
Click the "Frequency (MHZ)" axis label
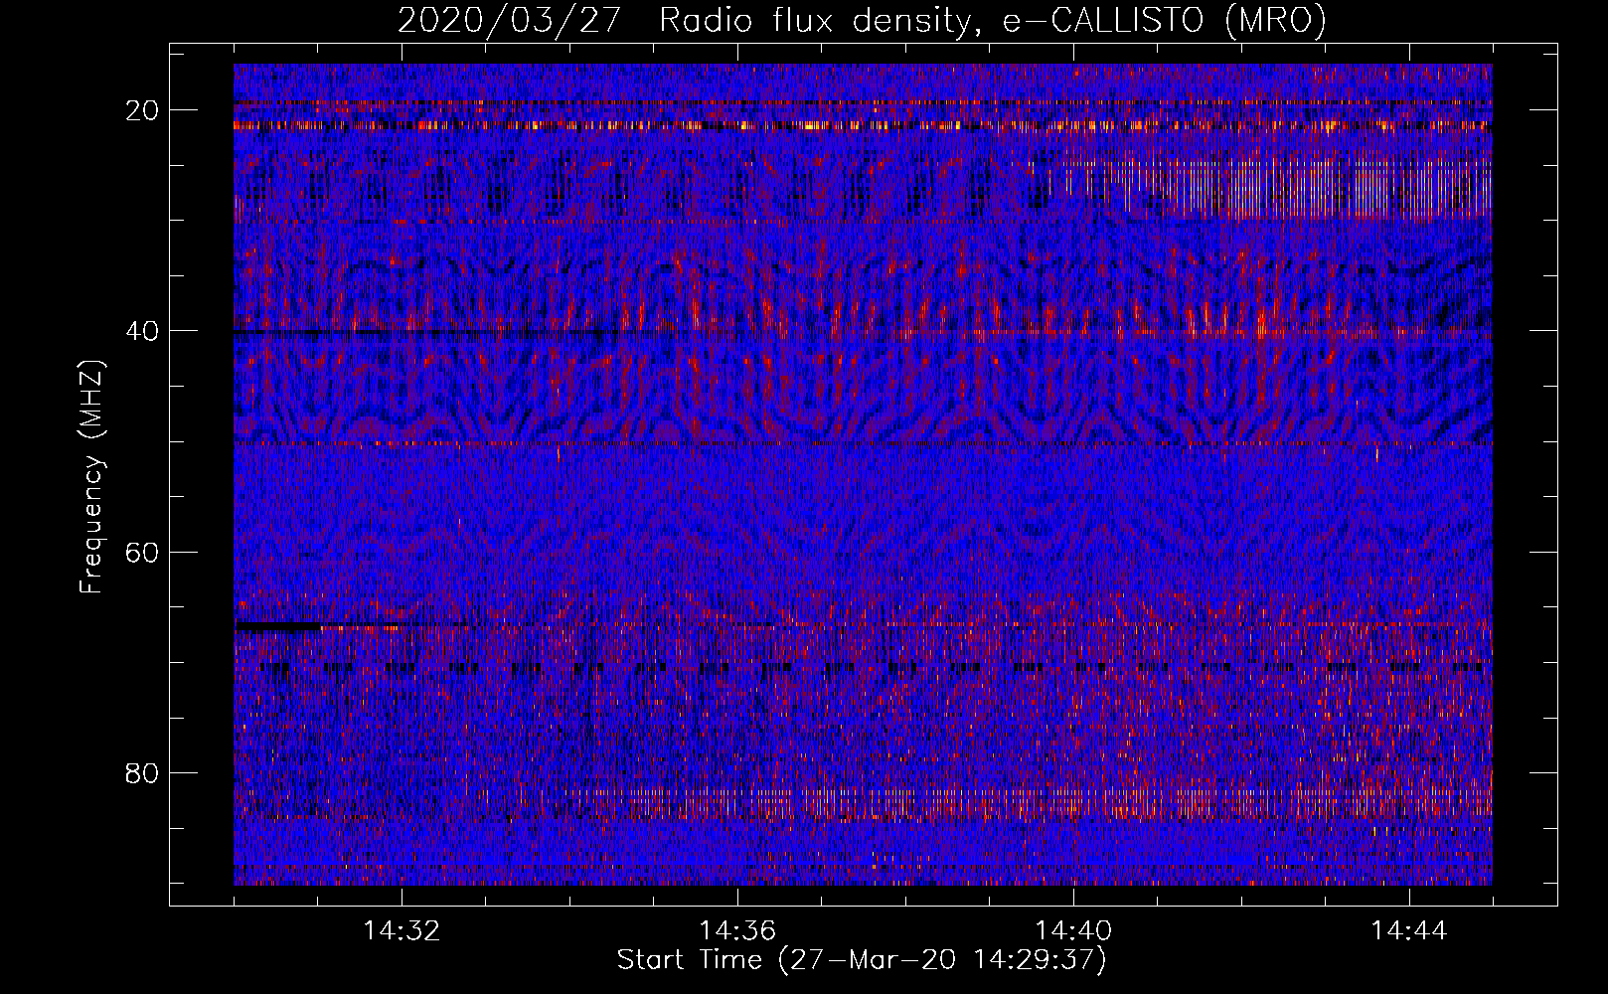click(91, 477)
